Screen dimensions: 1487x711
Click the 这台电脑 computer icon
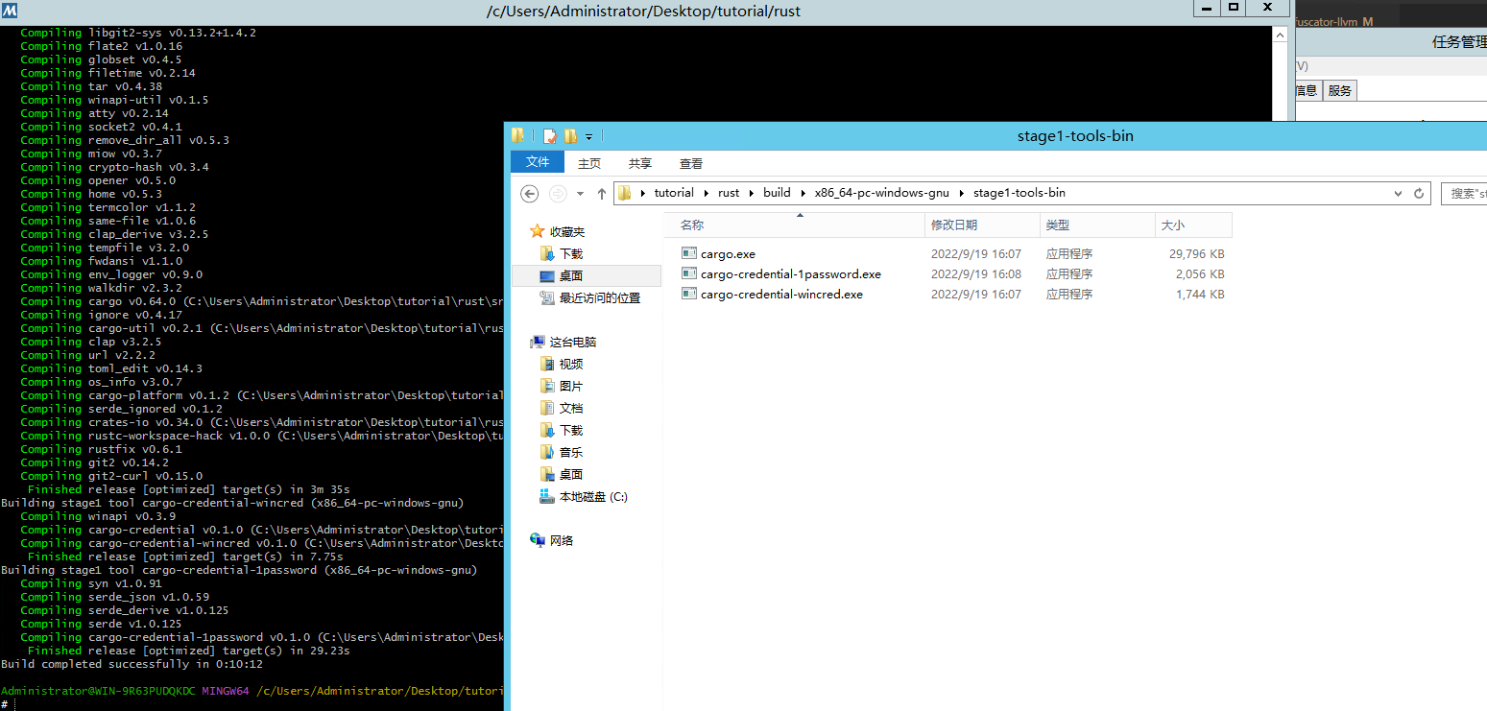pyautogui.click(x=538, y=342)
